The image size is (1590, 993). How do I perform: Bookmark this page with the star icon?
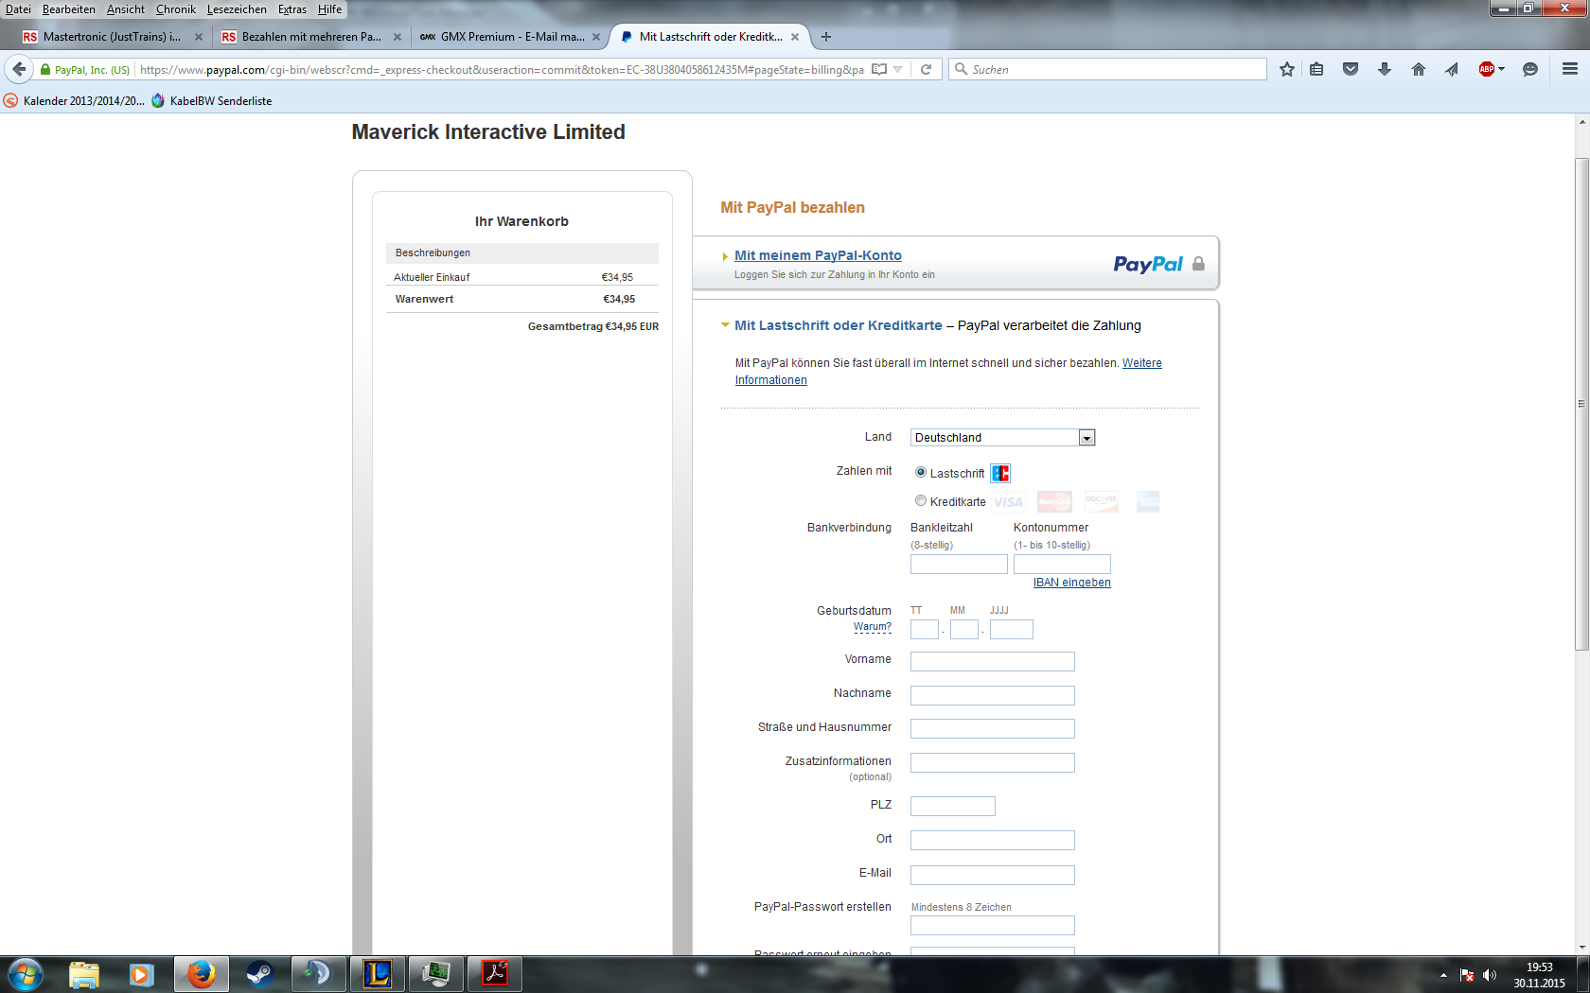click(1287, 69)
